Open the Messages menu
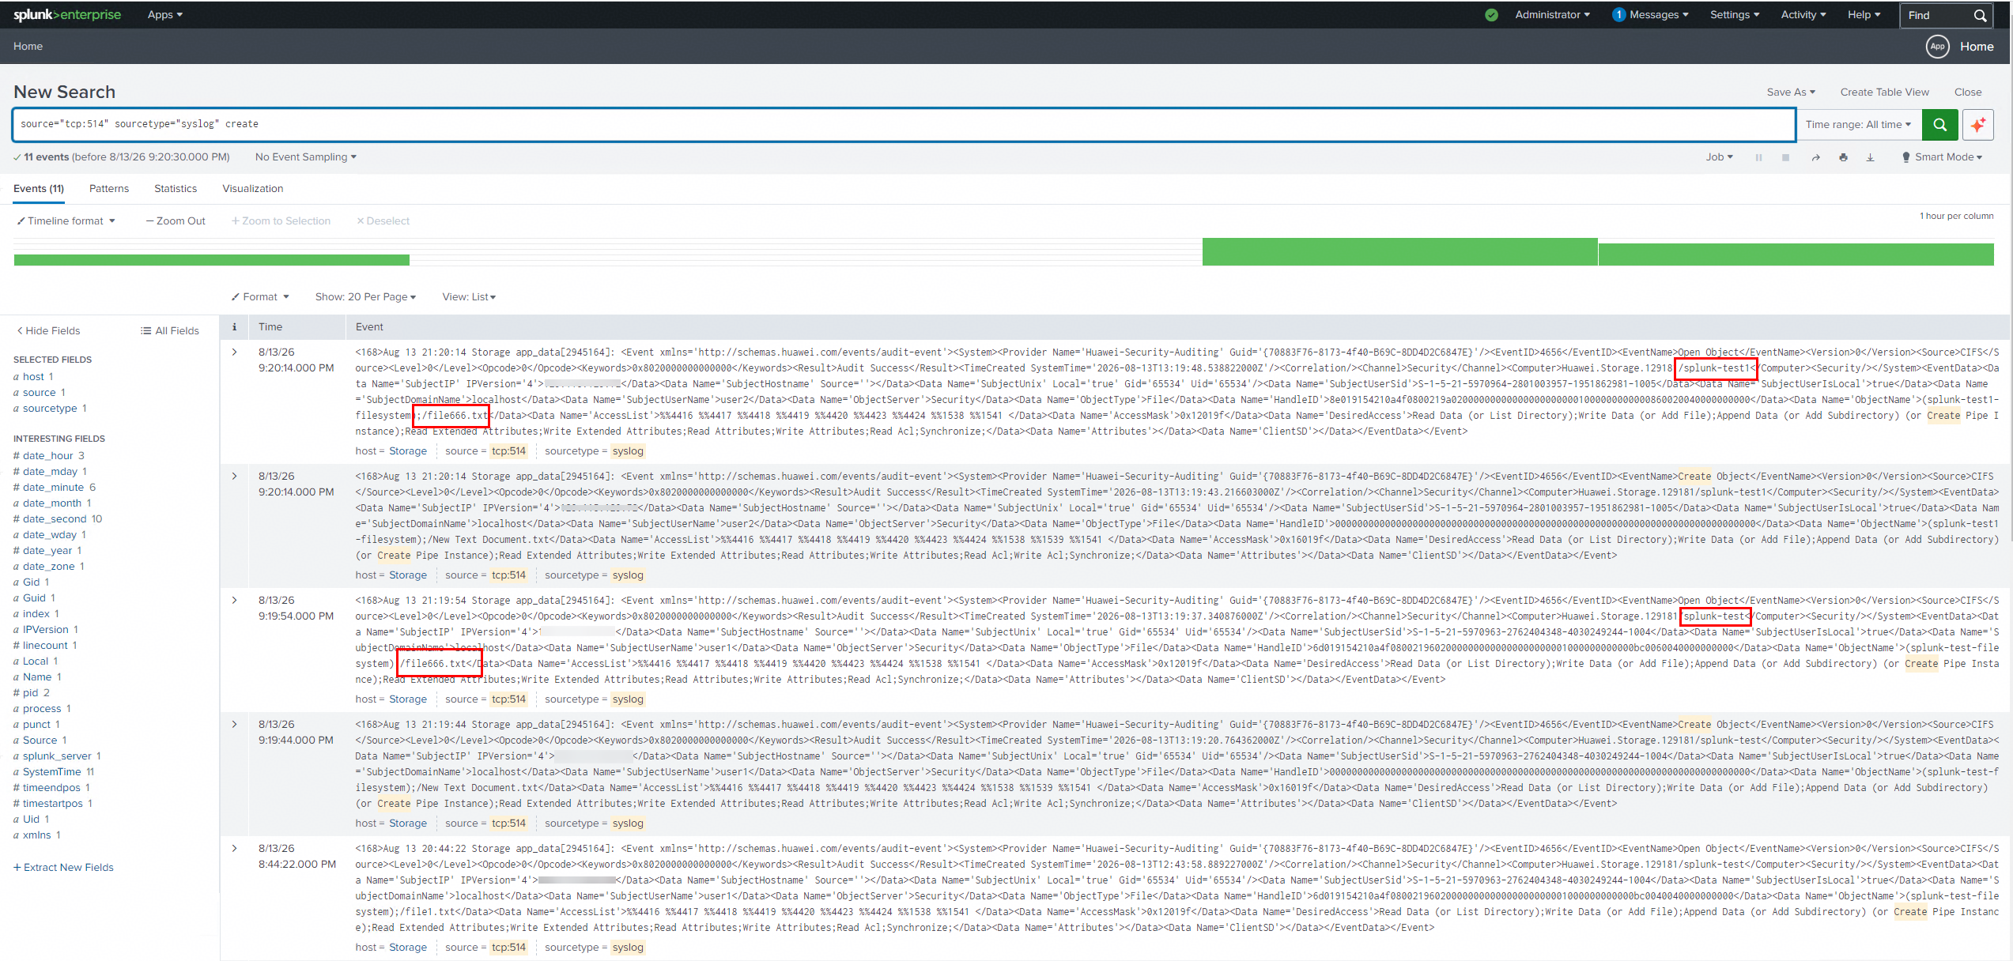 [1659, 15]
